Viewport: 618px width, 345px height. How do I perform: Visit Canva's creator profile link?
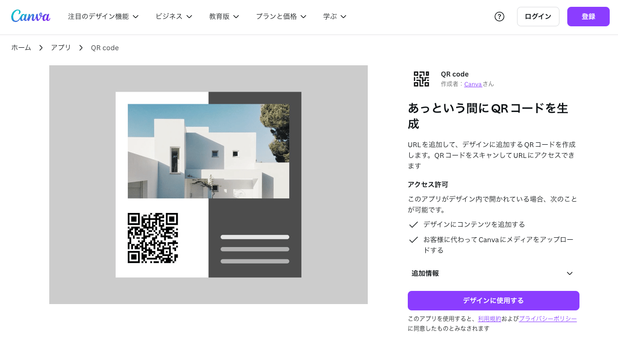[473, 84]
